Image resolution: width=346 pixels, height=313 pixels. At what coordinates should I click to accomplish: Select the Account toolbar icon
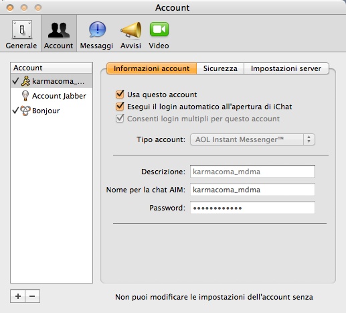click(59, 34)
